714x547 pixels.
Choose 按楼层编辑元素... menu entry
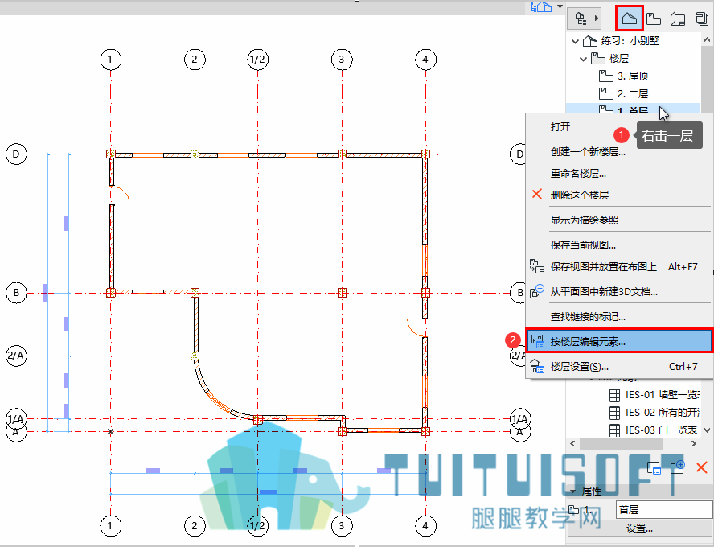pyautogui.click(x=618, y=341)
